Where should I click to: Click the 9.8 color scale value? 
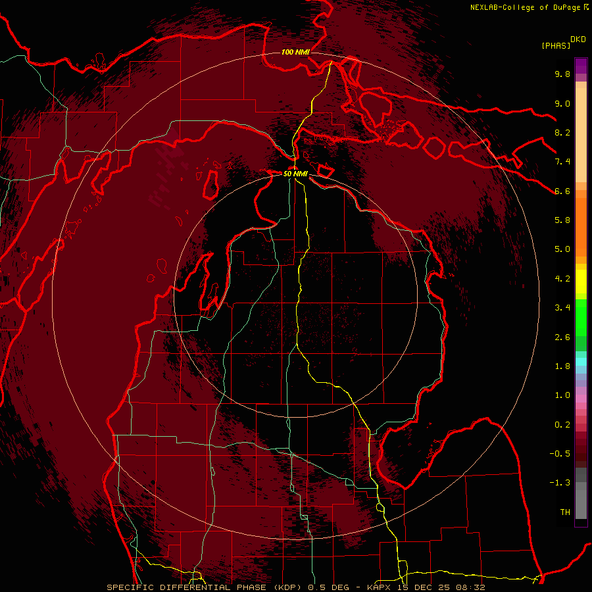pos(562,74)
